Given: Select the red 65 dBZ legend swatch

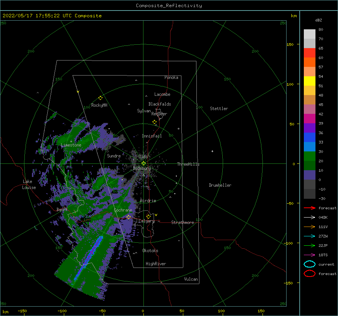Looking at the screenshot, I should (x=309, y=53).
